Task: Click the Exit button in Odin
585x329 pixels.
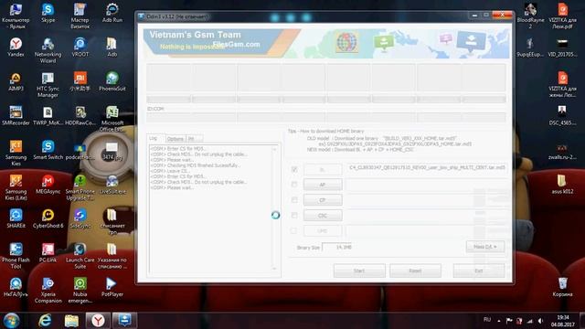Action: [479, 271]
